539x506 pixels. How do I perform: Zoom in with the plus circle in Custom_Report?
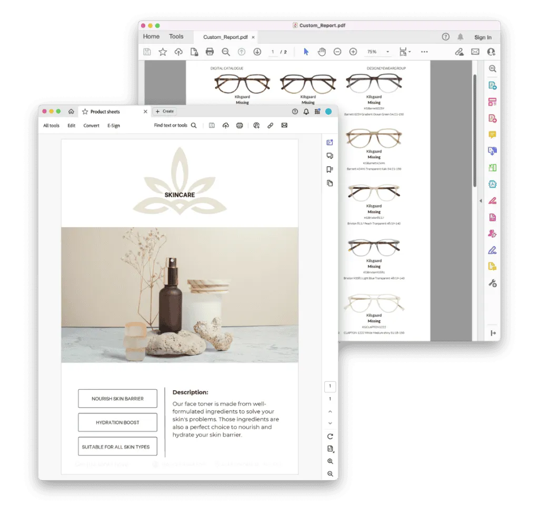(x=353, y=52)
